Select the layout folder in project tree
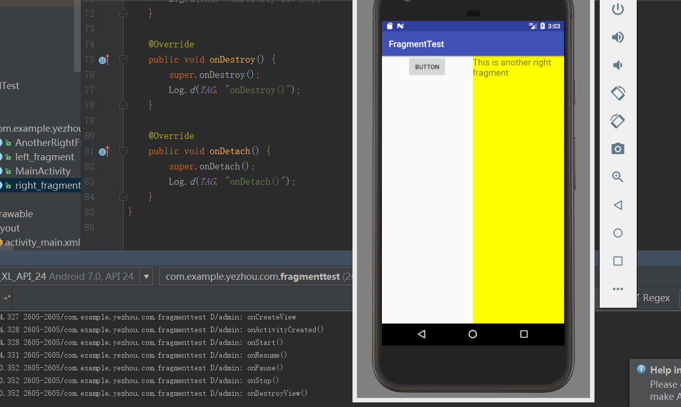This screenshot has height=407, width=681. coord(10,228)
